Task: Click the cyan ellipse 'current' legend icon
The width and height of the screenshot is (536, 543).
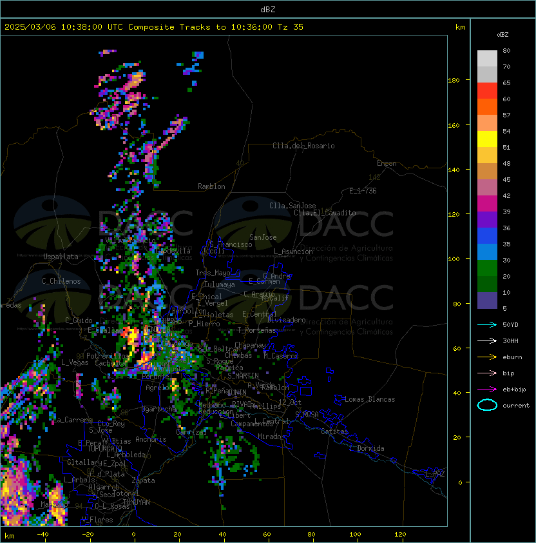Action: point(487,405)
